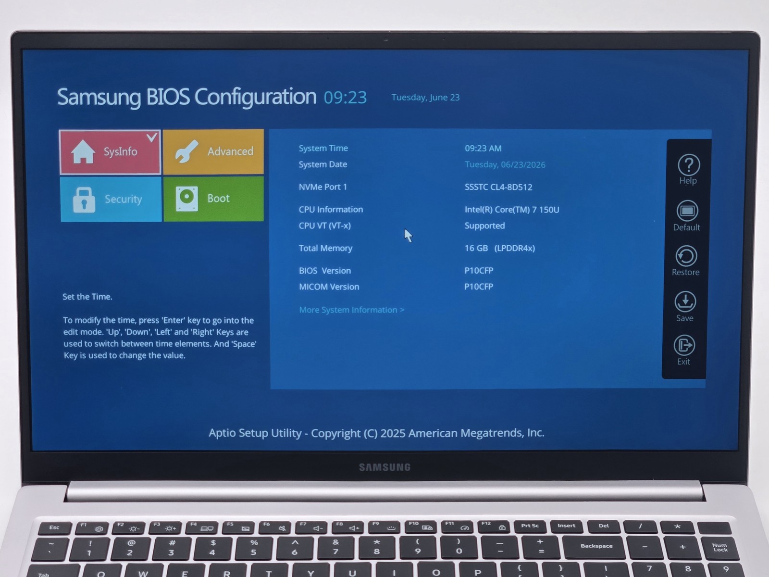Image resolution: width=769 pixels, height=577 pixels.
Task: Click the Samsung BIOS Configuration title
Action: click(x=187, y=97)
